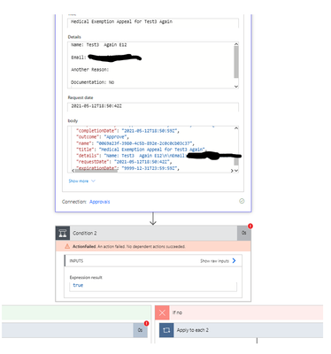The height and width of the screenshot is (354, 331).
Task: Click the body box scroll down arrow
Action: point(236,171)
